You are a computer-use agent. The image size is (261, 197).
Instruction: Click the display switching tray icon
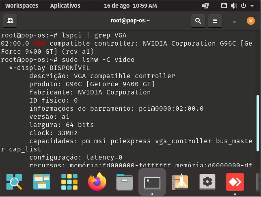pyautogui.click(x=205, y=6)
